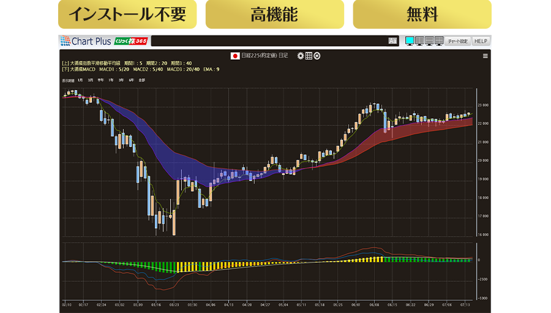Click the Aa text size icon
Viewport: 551px width, 313px height.
(x=392, y=41)
